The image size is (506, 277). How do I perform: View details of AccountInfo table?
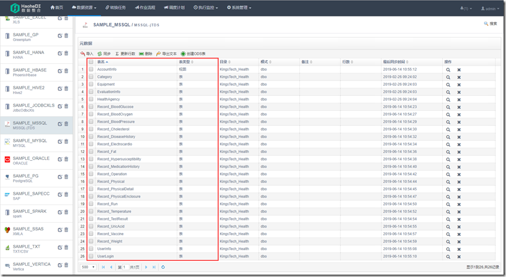coord(448,70)
